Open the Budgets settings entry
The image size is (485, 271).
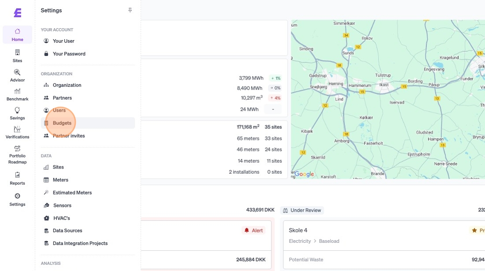tap(88, 123)
